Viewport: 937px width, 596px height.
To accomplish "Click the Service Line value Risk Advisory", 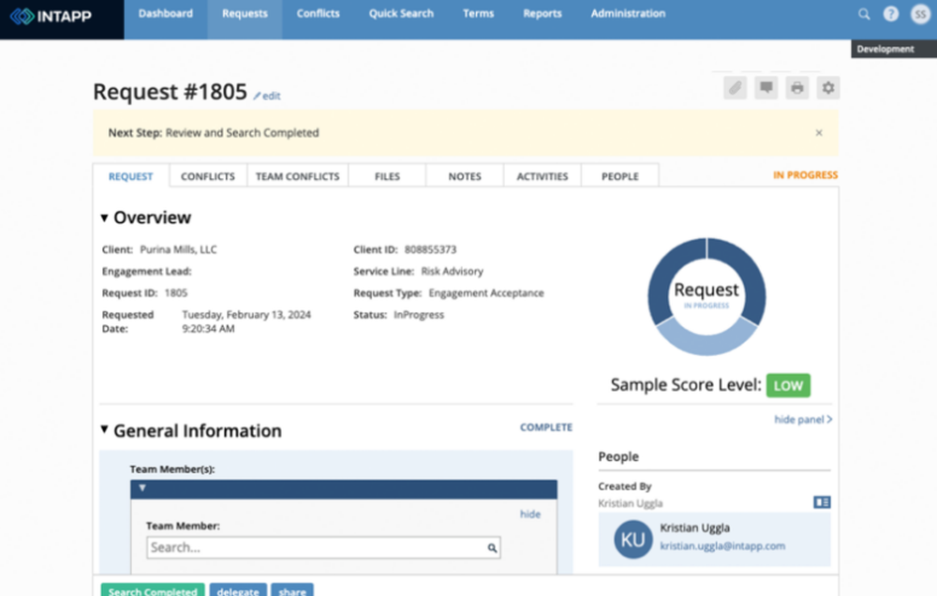I will coord(452,272).
